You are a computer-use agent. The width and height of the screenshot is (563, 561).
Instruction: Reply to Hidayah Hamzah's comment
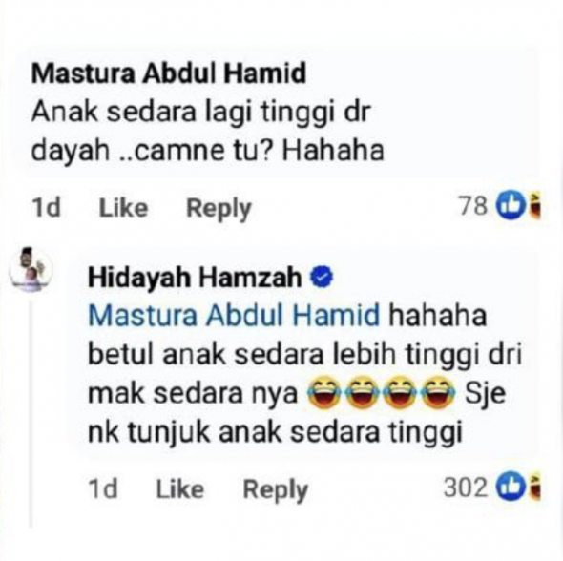coord(276,490)
